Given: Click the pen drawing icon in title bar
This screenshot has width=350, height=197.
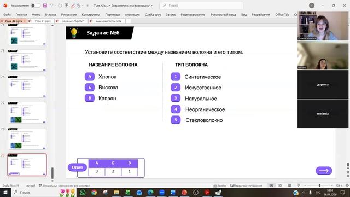Looking at the screenshot, I should click(x=73, y=5).
